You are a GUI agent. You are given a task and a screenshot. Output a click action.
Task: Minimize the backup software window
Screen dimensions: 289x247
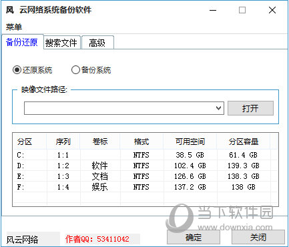[x=213, y=10]
